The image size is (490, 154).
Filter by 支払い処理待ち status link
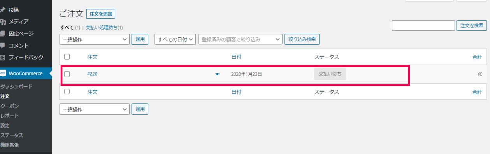104,28
